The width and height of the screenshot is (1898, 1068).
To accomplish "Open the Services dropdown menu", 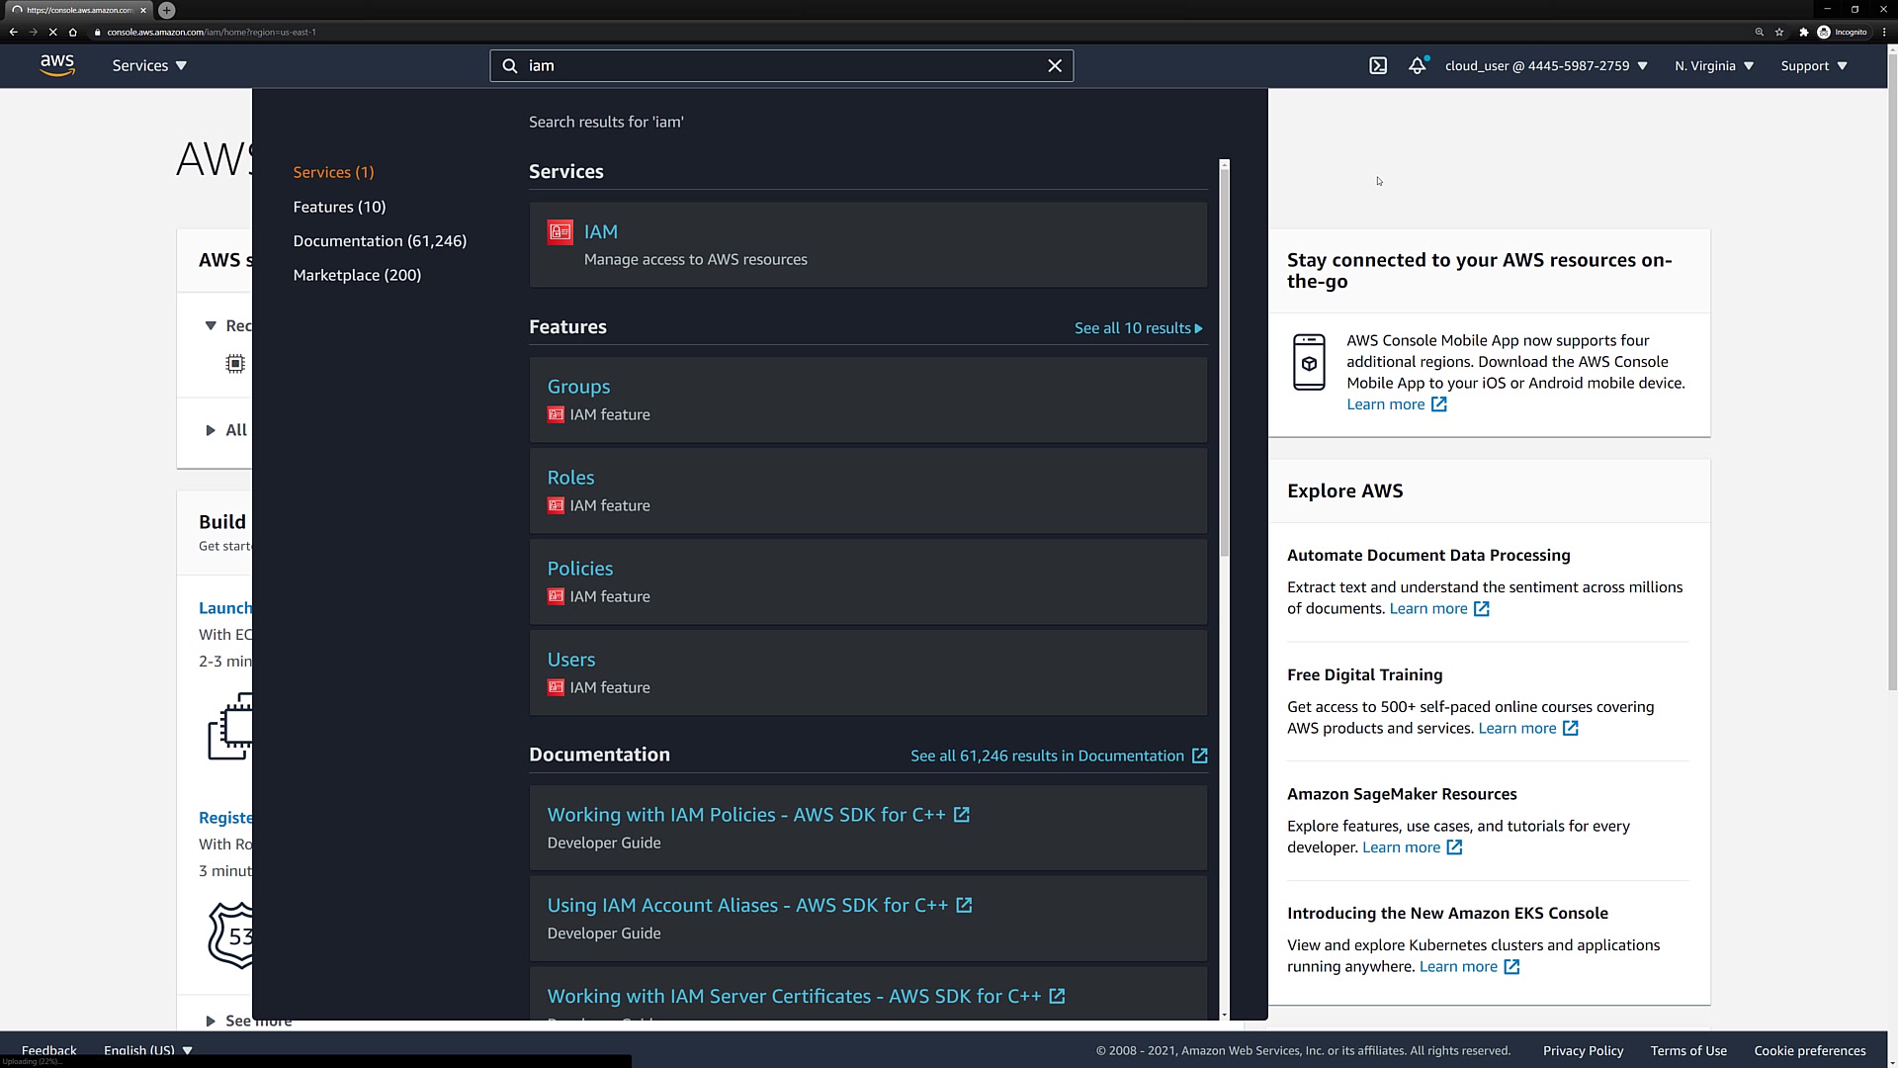I will click(149, 65).
